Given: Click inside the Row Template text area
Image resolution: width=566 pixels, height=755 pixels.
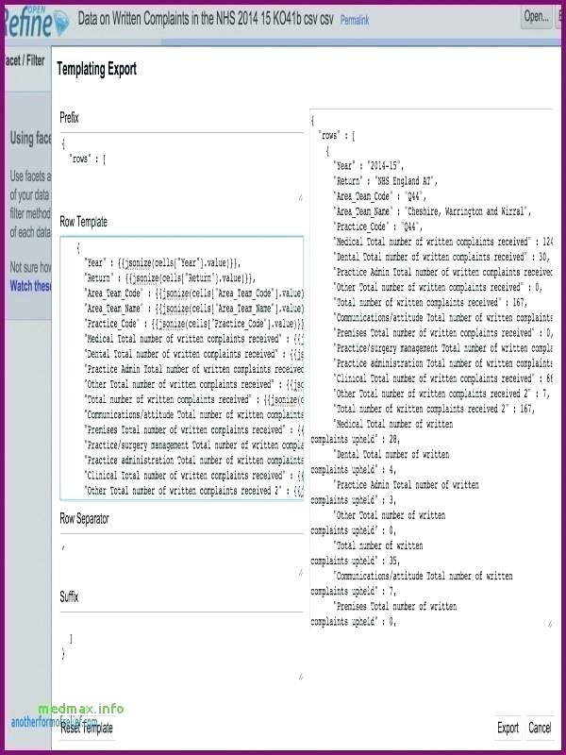Looking at the screenshot, I should pos(181,368).
